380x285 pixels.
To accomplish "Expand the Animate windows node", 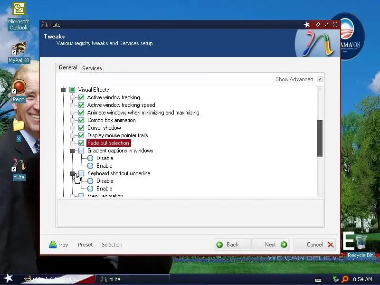I will click(x=72, y=113).
